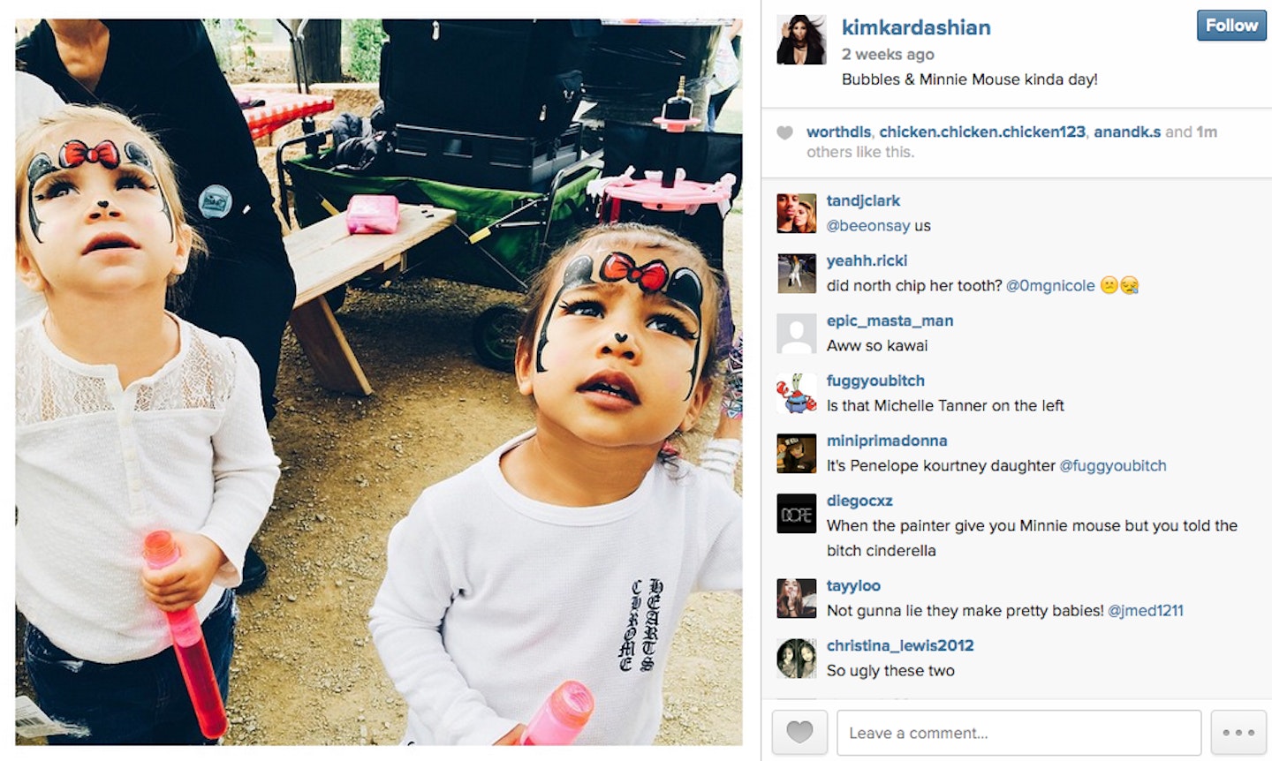Open the worthdls liker profile link
The image size is (1272, 761).
coord(838,132)
